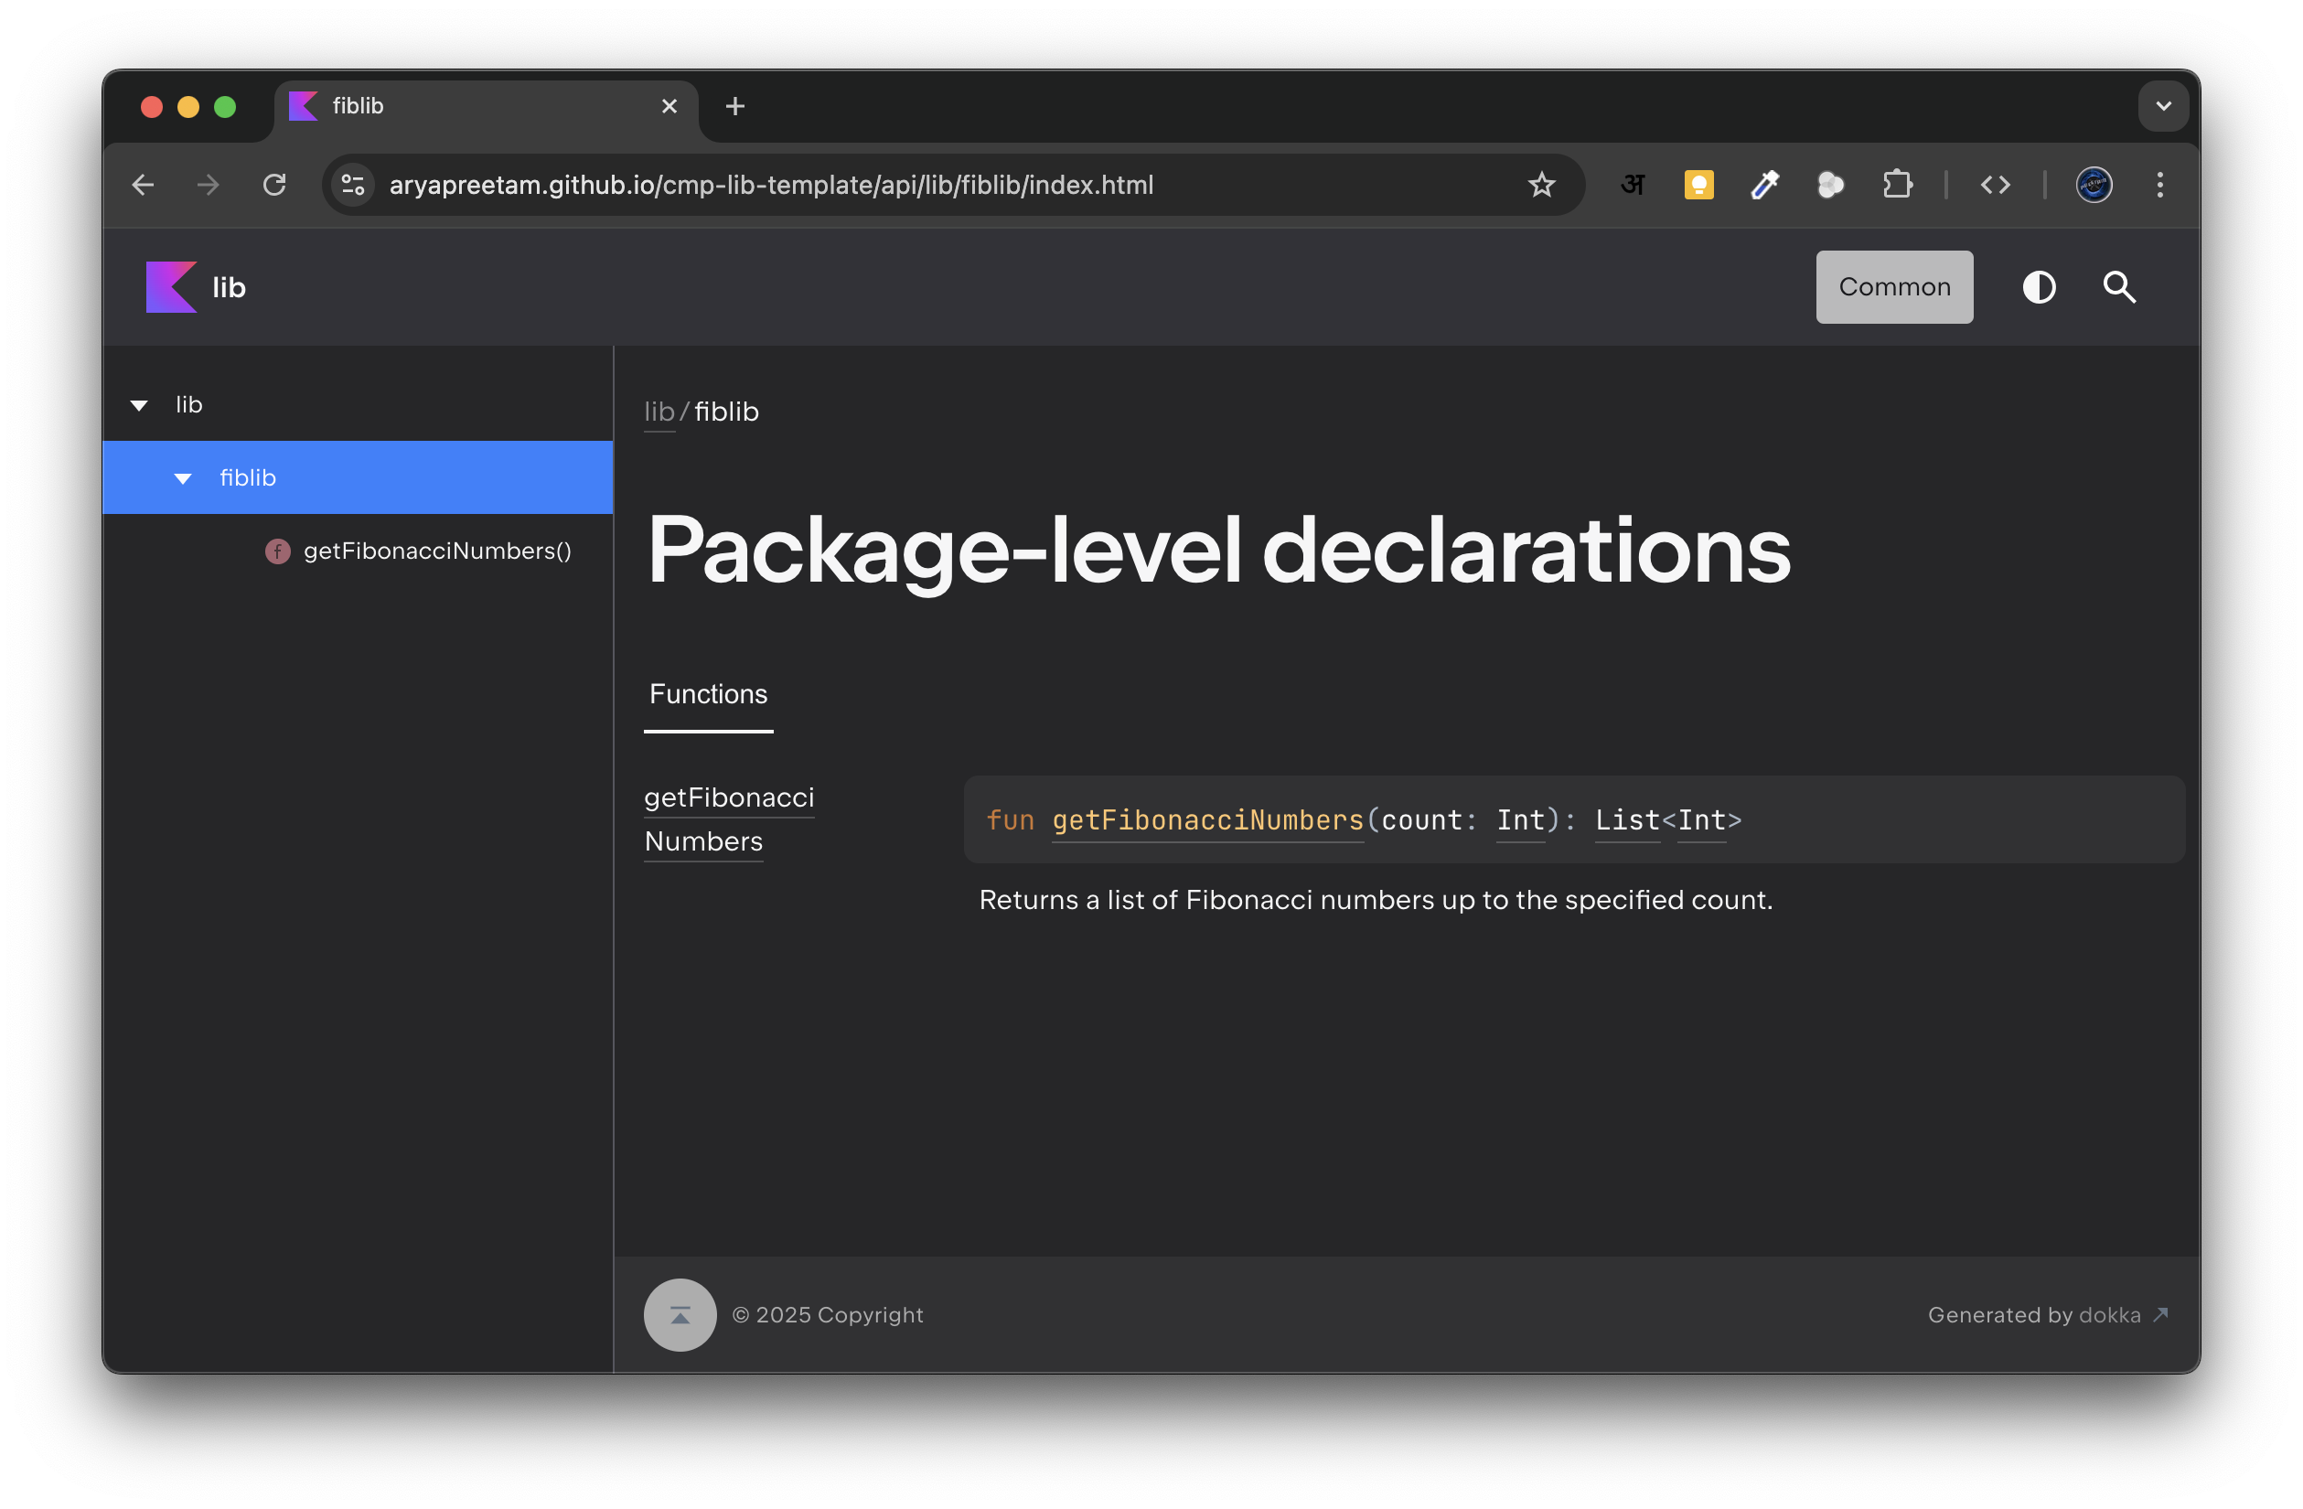Viewport: 2303px width, 1509px height.
Task: Bookmark this page with the star icon
Action: 1541,185
